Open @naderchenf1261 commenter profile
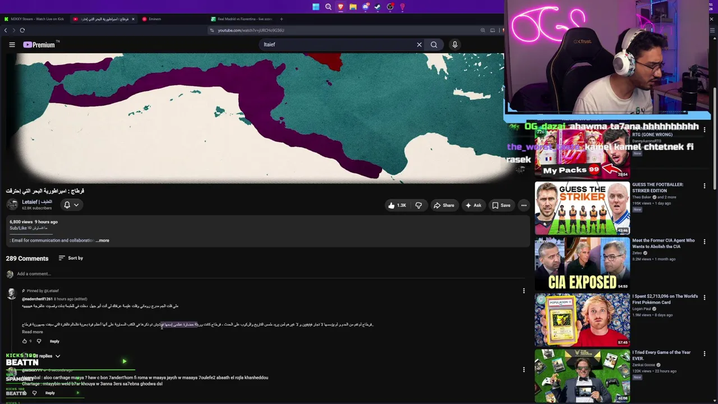This screenshot has width=718, height=404. (38, 299)
